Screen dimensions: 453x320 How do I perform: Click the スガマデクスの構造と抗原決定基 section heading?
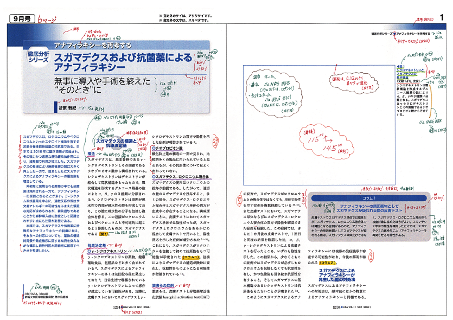(113, 143)
